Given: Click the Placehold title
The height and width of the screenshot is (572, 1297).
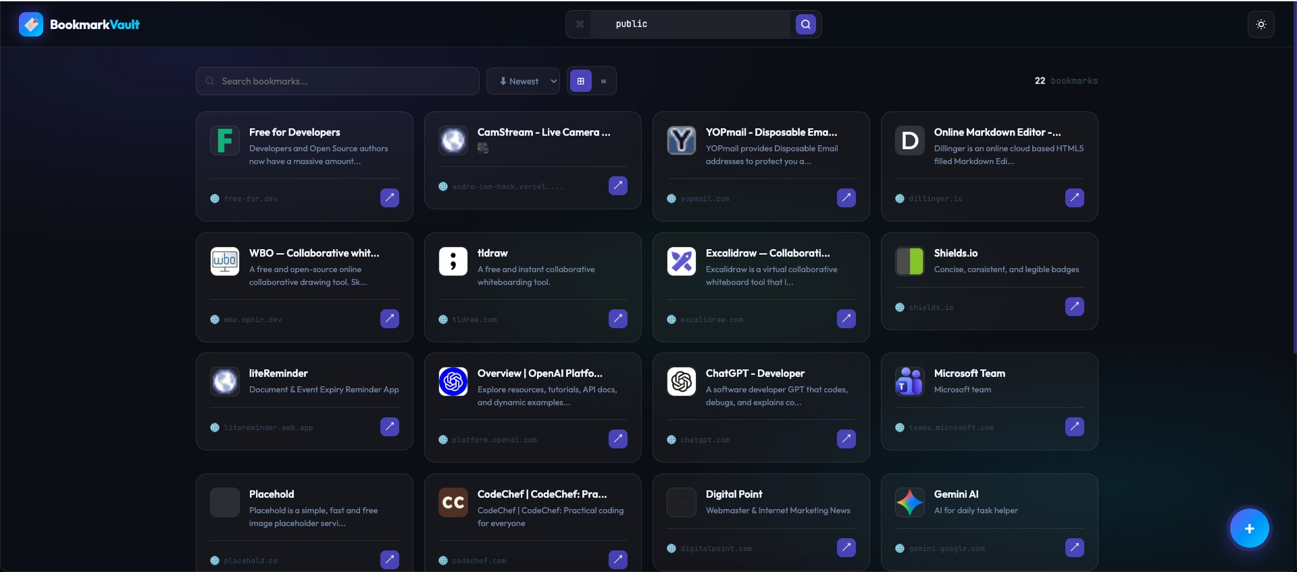Looking at the screenshot, I should [272, 494].
